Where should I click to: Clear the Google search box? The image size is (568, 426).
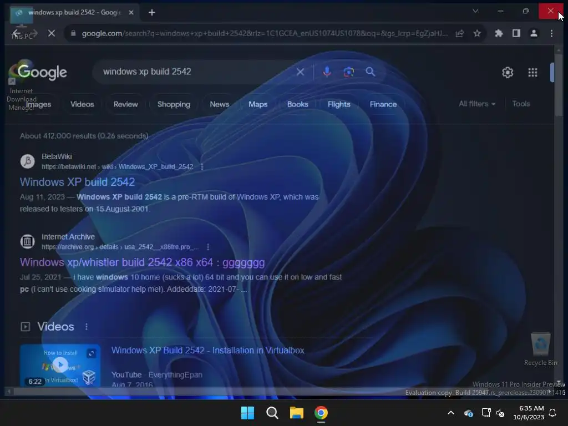coord(300,72)
